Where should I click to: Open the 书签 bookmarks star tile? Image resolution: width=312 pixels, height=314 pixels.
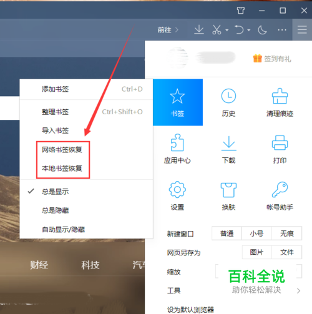[178, 102]
